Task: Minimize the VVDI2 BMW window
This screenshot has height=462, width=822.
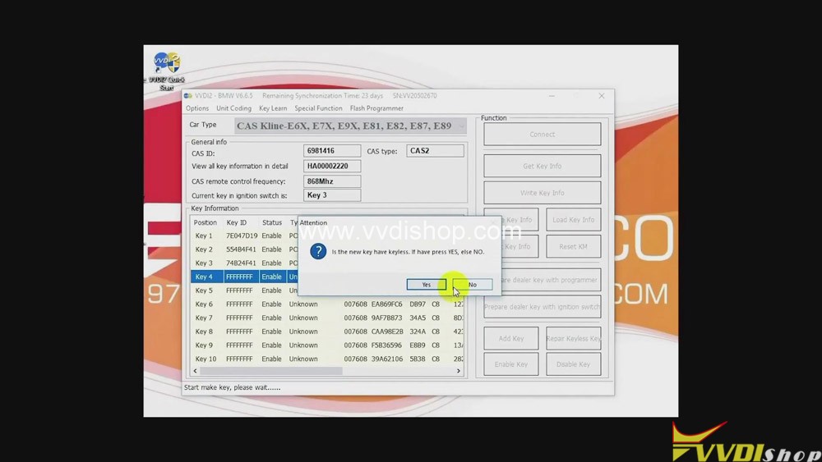Action: (x=552, y=96)
